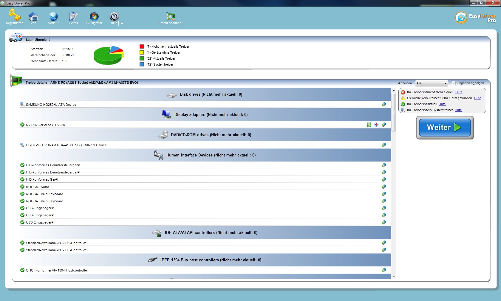Image resolution: width=501 pixels, height=301 pixels.
Task: Click the IEEE 1394 Bus host controllers icon
Action: [153, 260]
